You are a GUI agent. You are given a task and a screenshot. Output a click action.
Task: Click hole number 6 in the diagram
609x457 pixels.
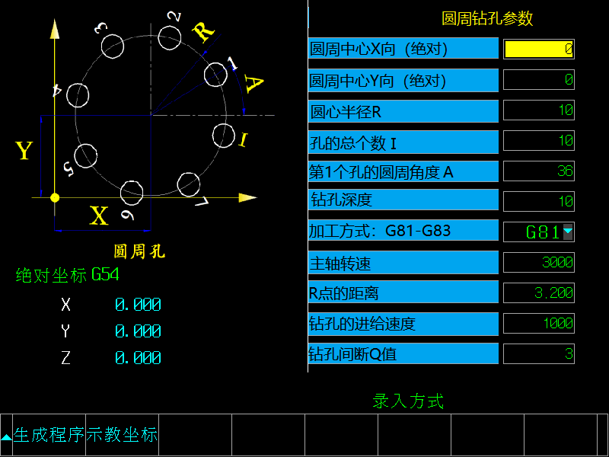pos(132,191)
